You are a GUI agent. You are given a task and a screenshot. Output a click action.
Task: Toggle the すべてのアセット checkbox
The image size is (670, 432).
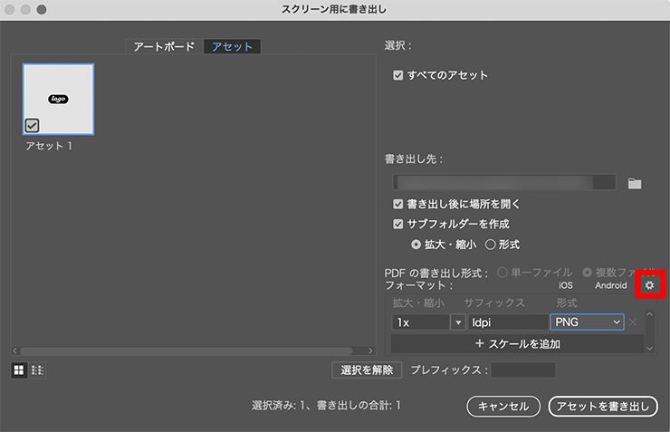click(398, 75)
